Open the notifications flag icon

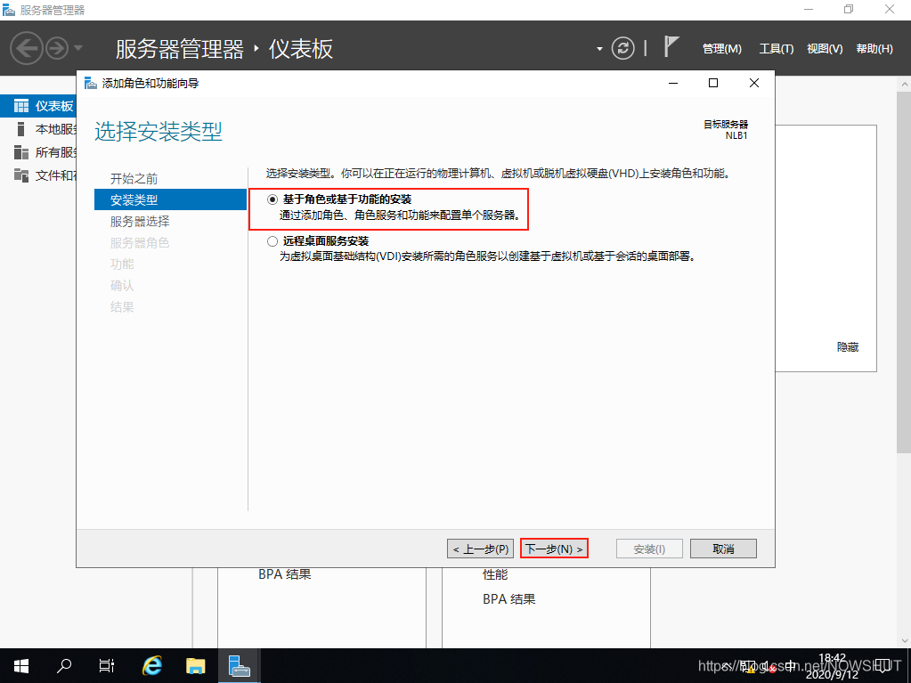point(672,47)
